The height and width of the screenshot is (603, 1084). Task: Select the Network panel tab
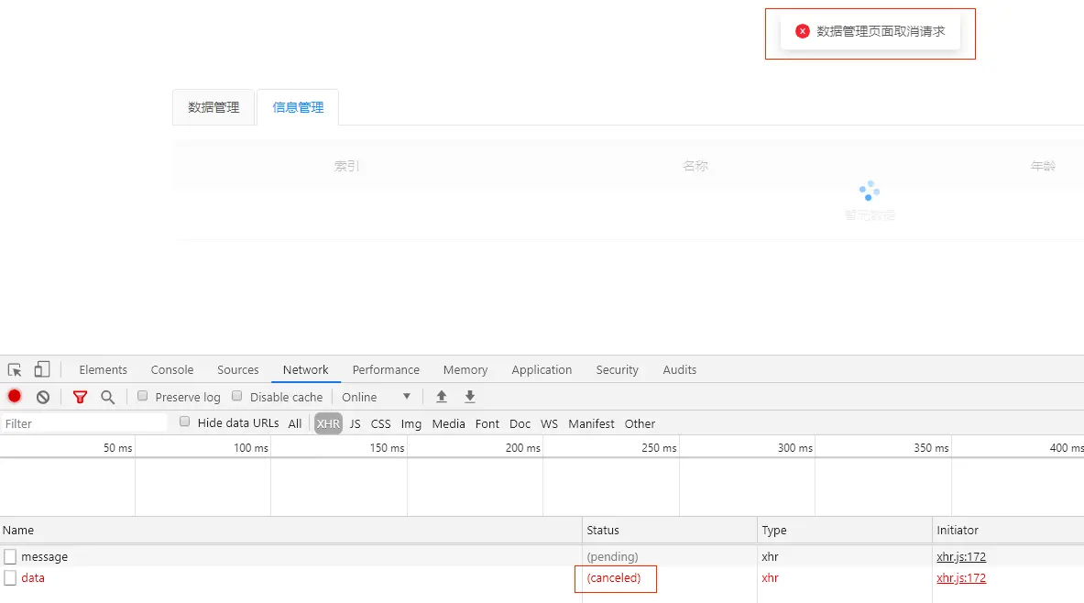pos(305,370)
